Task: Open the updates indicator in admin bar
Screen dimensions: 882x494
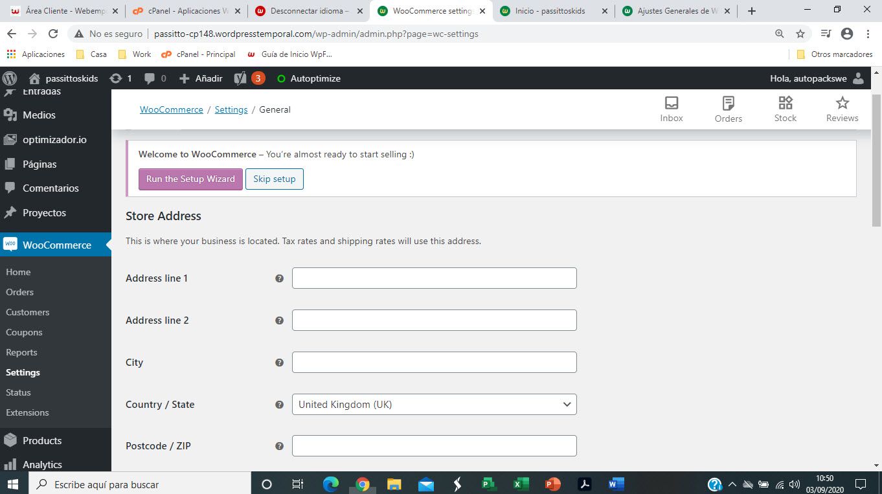Action: 120,78
